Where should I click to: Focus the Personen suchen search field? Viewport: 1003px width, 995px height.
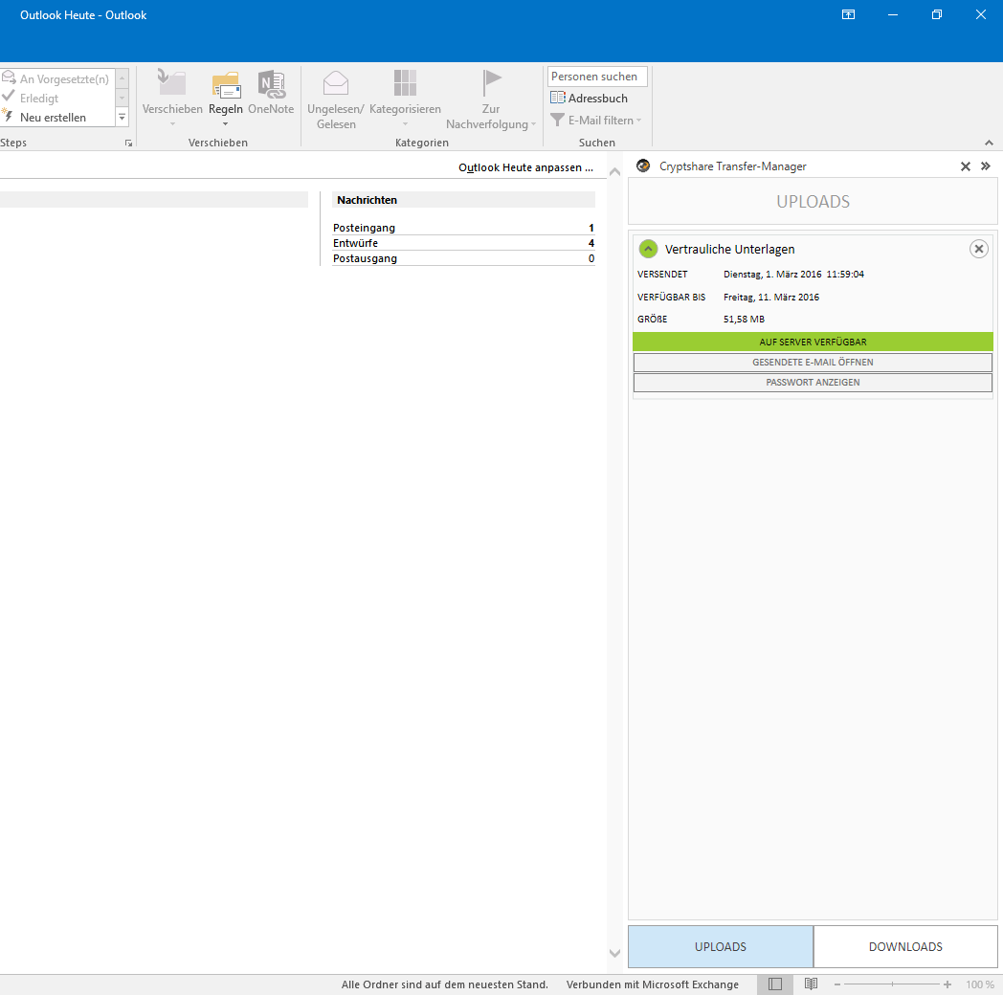pos(597,77)
